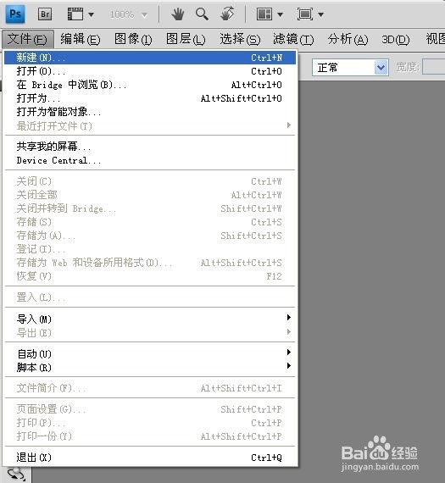The height and width of the screenshot is (483, 445).
Task: Choose 打开(O)... menu entry
Action: [150, 71]
